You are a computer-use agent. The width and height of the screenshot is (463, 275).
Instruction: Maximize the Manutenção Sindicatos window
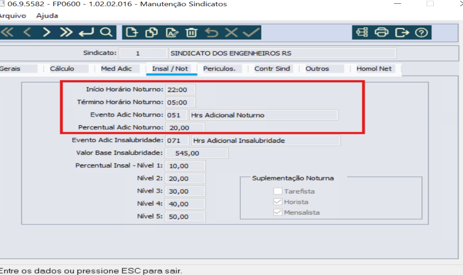click(430, 4)
